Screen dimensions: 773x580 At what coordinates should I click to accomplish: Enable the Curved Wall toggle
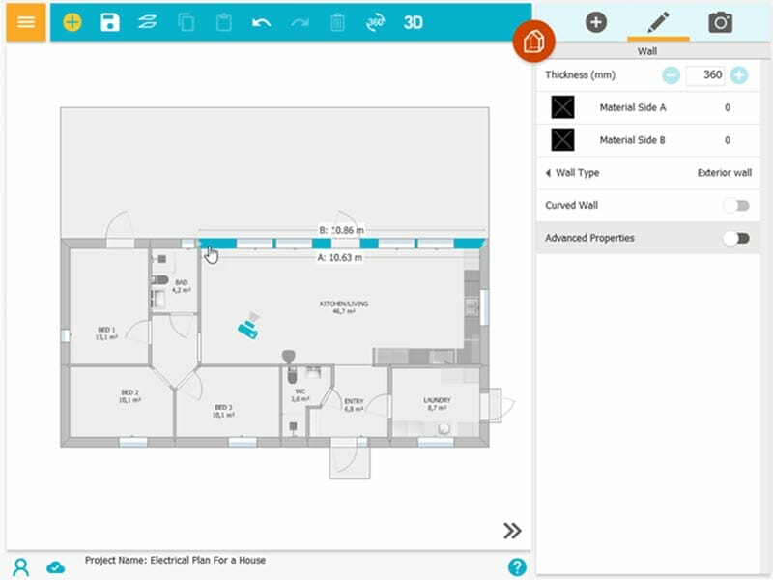736,205
